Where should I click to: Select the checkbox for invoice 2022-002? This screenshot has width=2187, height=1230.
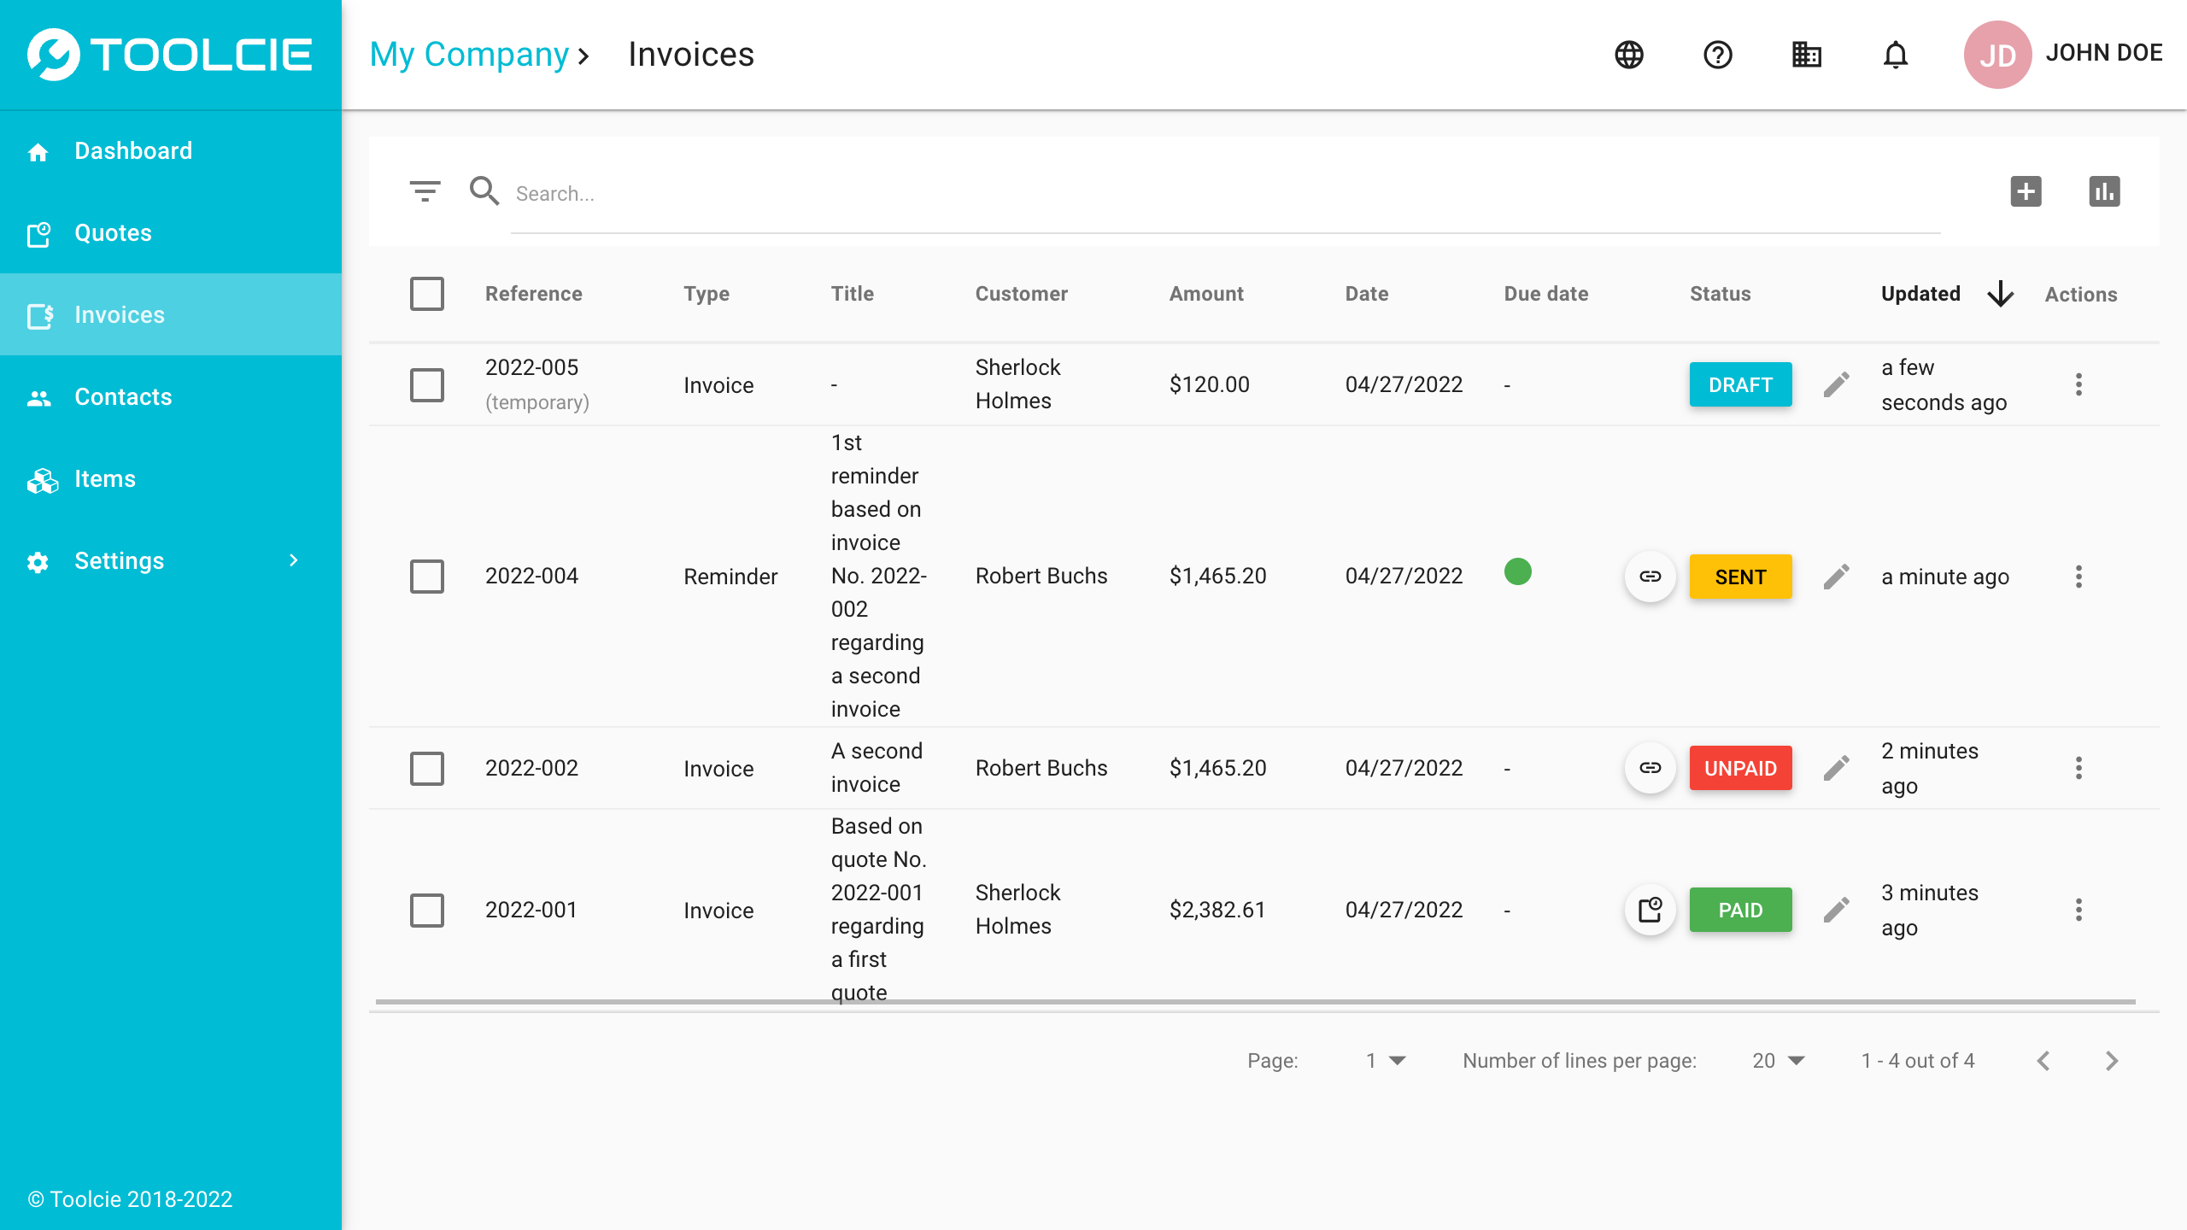pyautogui.click(x=426, y=768)
